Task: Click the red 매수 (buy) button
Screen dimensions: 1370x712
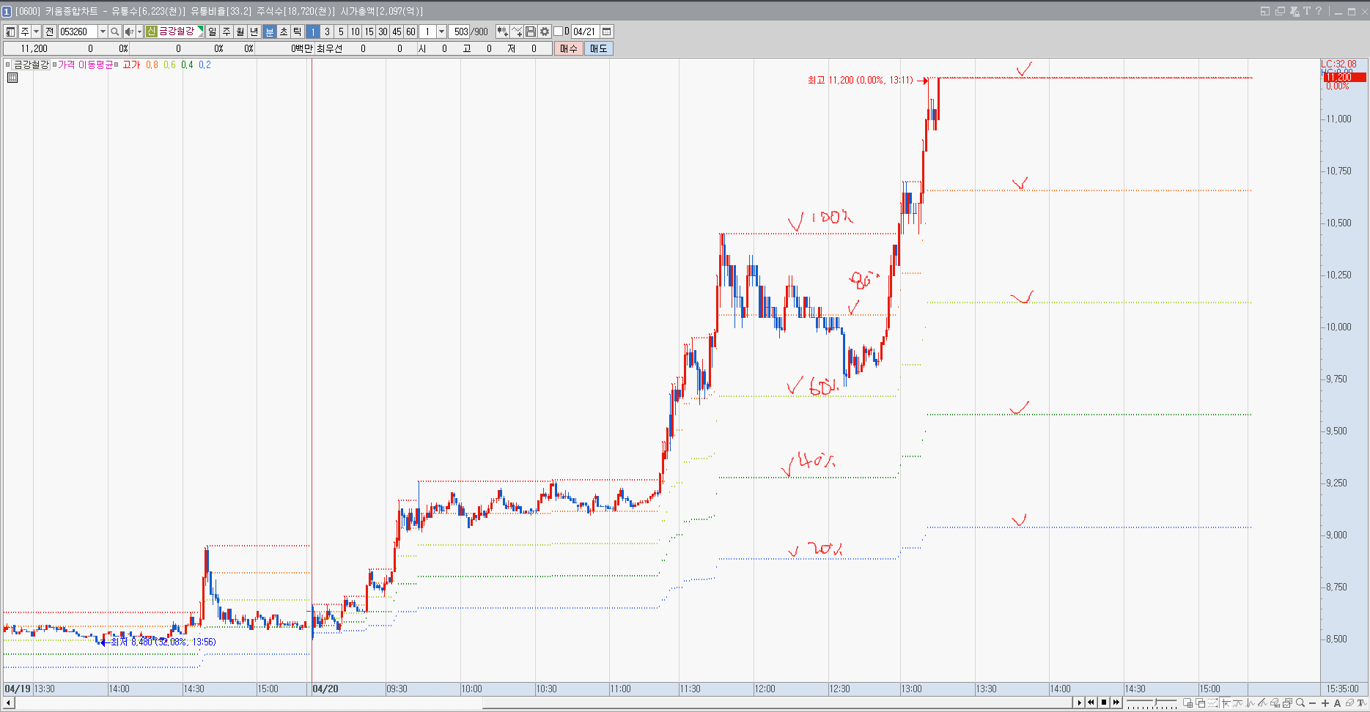Action: click(568, 48)
